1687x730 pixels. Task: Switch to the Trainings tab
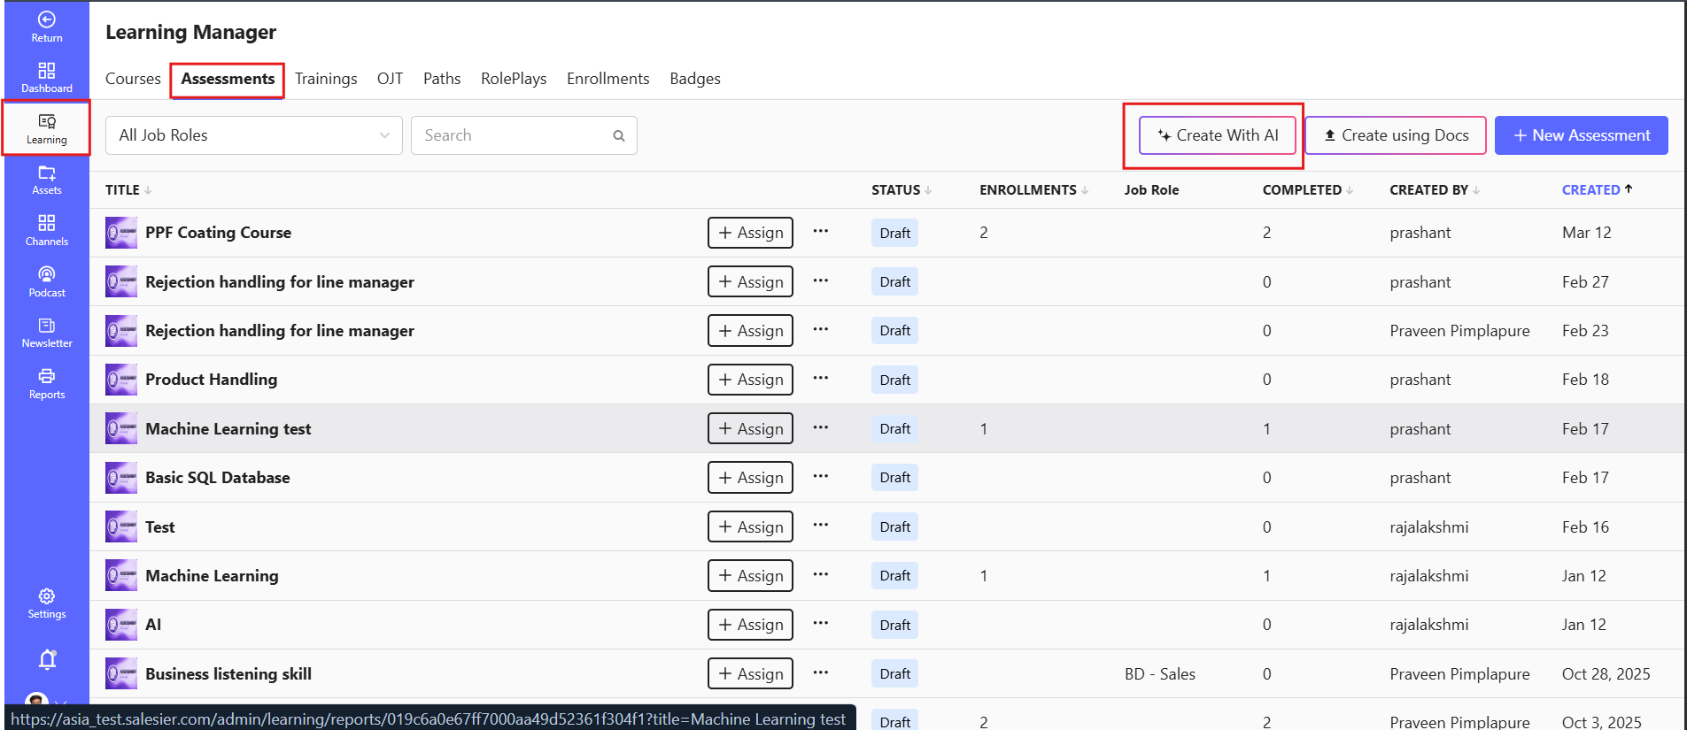pyautogui.click(x=326, y=79)
